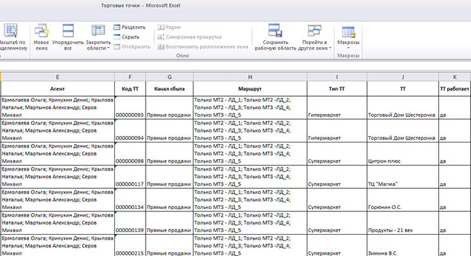Select column J header

(403, 77)
